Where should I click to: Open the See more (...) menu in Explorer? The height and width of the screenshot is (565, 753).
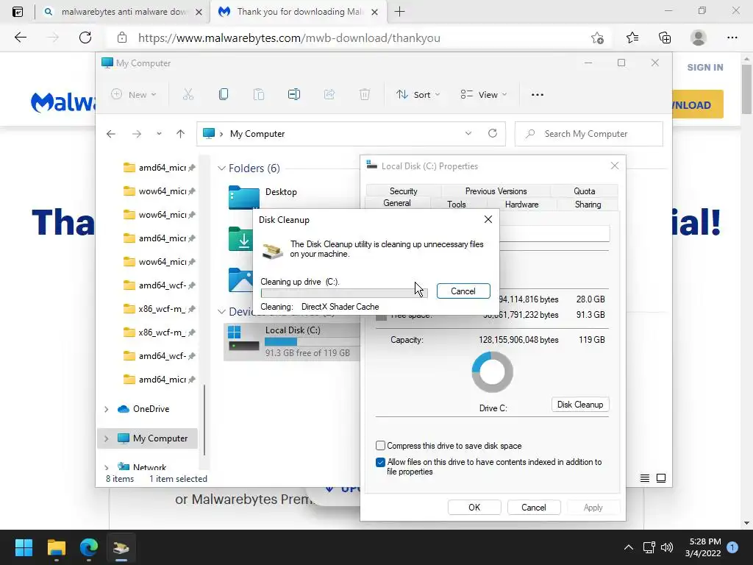[538, 95]
